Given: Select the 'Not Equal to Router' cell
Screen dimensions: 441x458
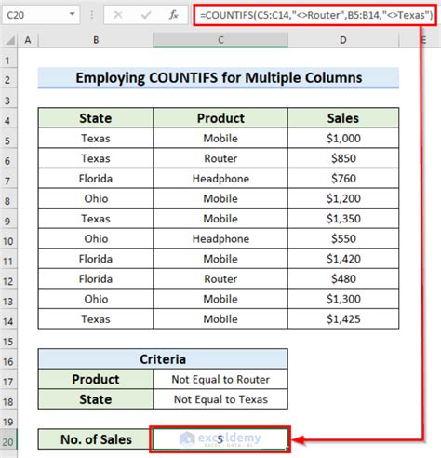Looking at the screenshot, I should tap(220, 379).
